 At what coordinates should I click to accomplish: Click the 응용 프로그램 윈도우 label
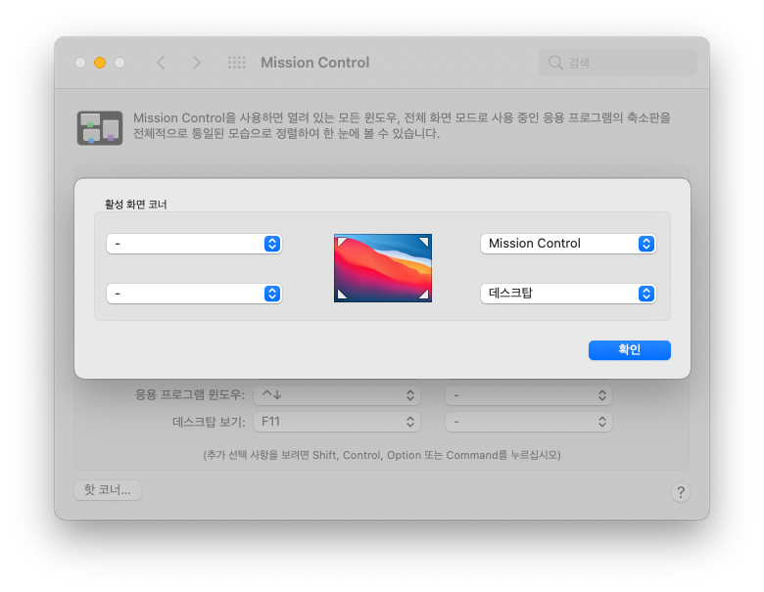(190, 394)
